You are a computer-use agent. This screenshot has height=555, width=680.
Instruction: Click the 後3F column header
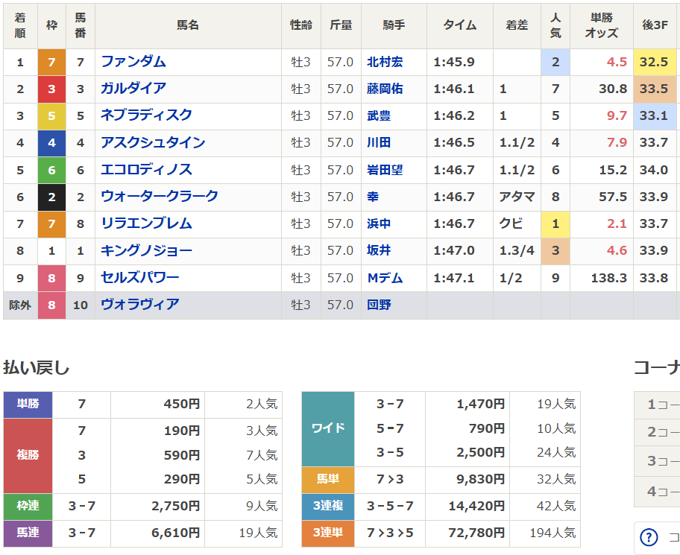click(x=655, y=25)
